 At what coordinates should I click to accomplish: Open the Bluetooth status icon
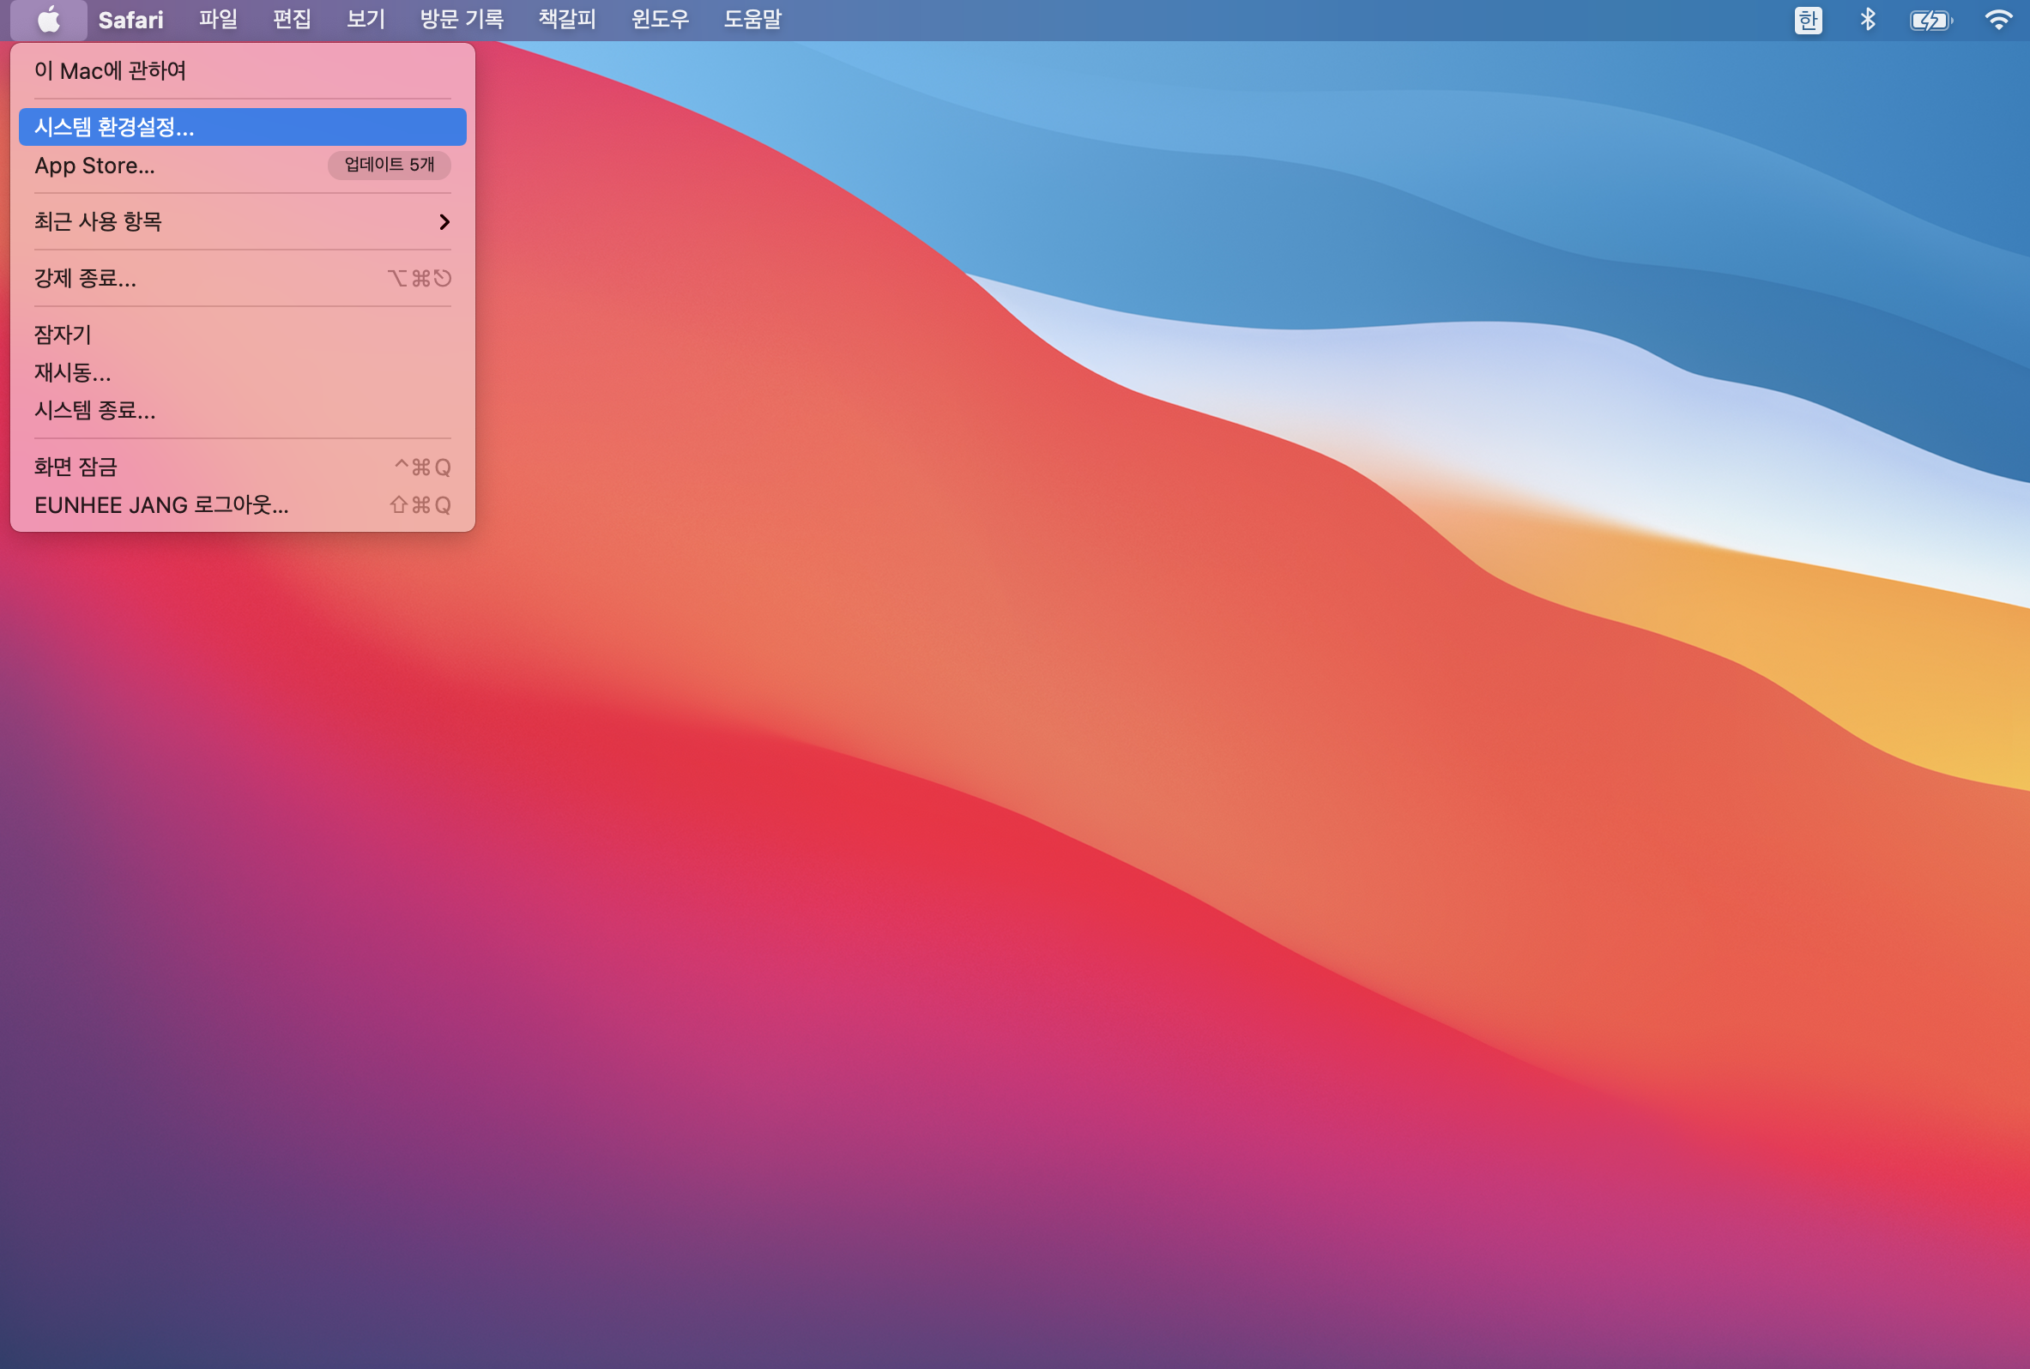tap(1868, 19)
